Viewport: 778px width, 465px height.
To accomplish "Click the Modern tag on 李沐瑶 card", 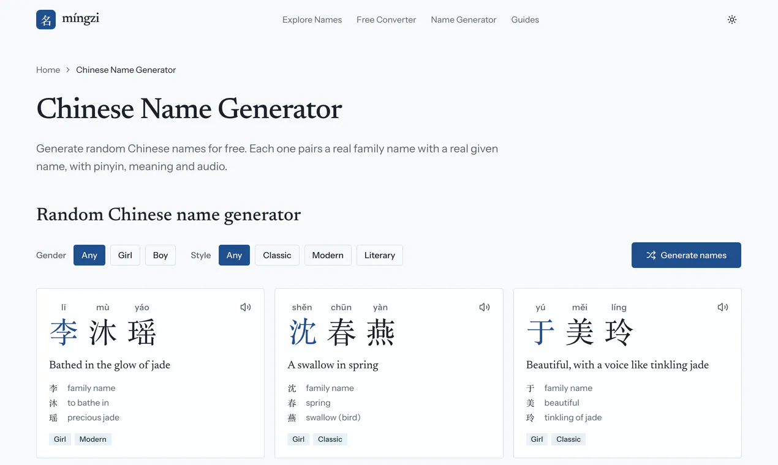I will click(x=93, y=439).
